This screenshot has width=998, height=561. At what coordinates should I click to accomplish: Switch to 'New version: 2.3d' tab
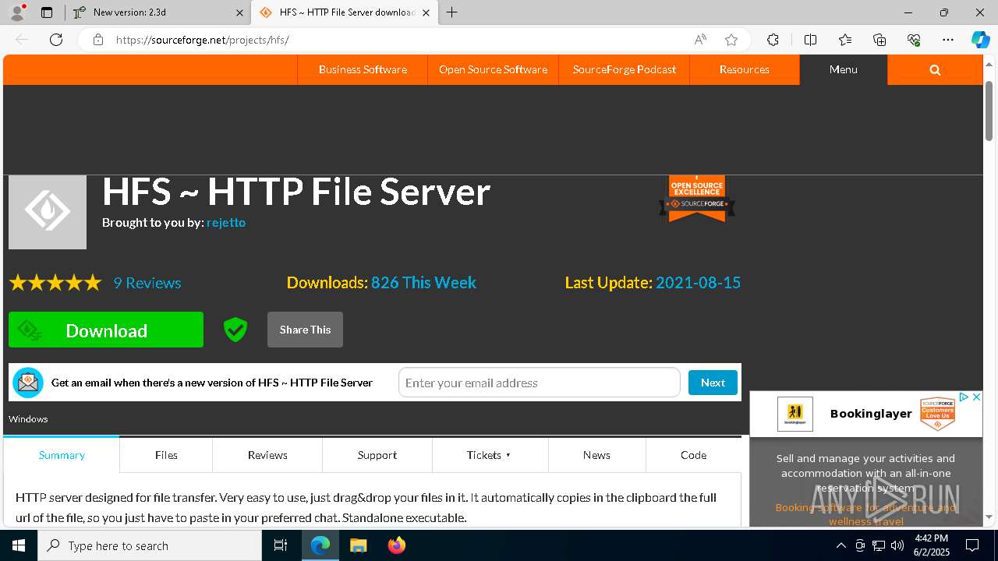(158, 12)
